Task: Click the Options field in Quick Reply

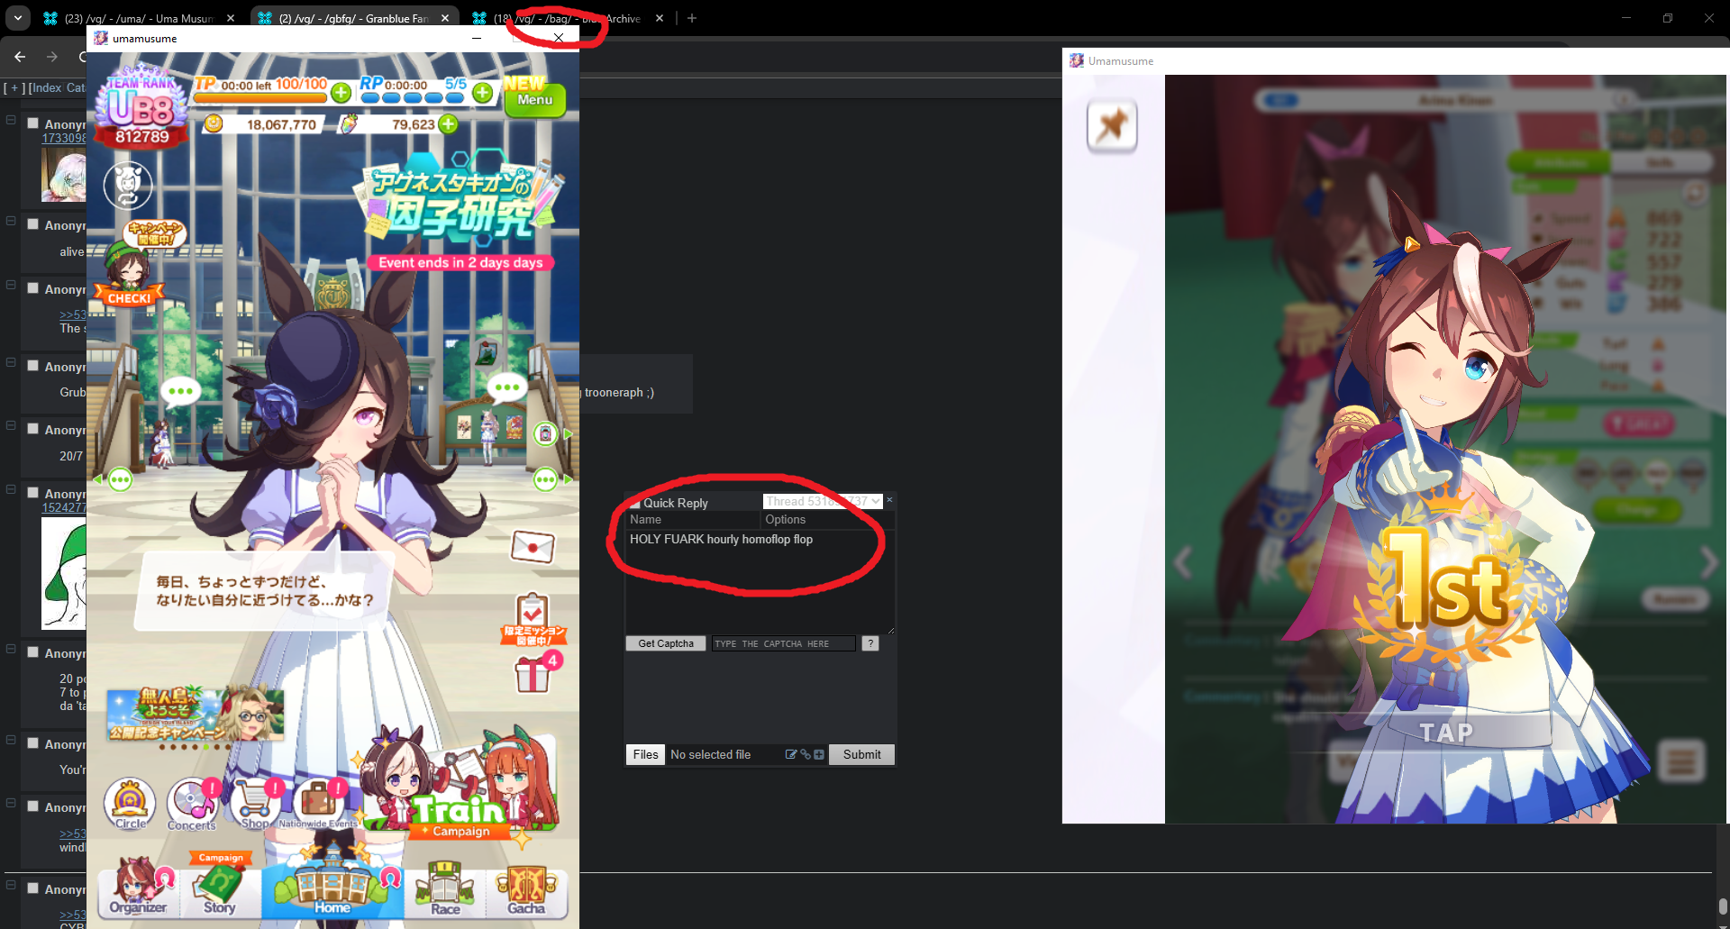Action: click(x=827, y=520)
